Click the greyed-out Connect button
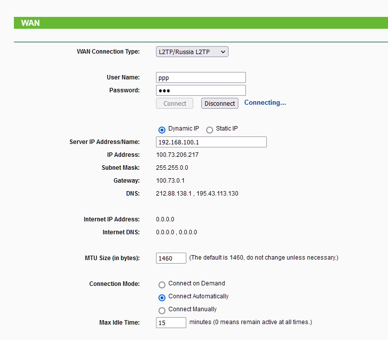The image size is (388, 340). [x=174, y=103]
